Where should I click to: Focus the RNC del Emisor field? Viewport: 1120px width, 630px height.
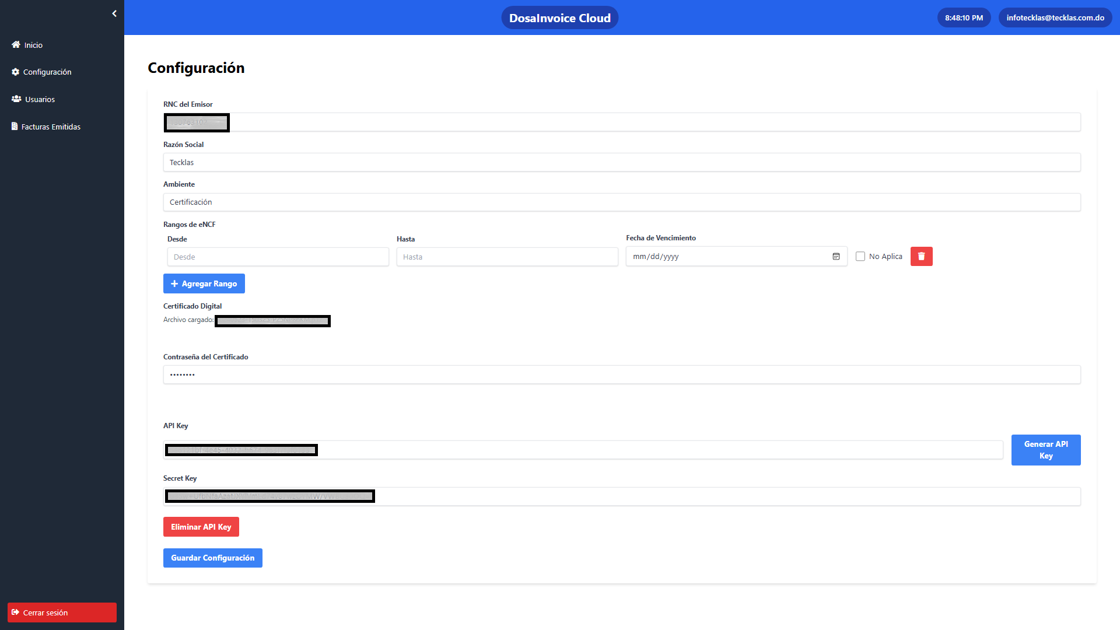click(x=622, y=122)
